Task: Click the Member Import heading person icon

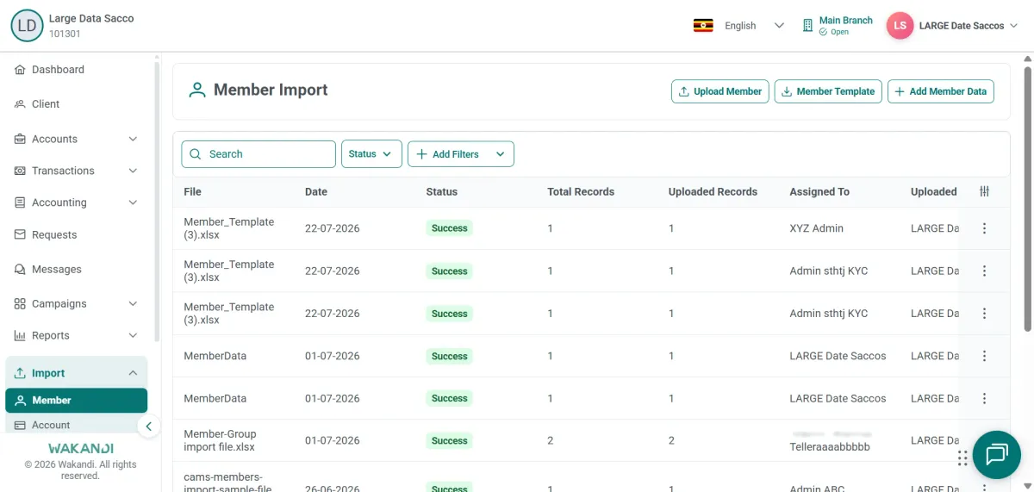Action: click(197, 90)
